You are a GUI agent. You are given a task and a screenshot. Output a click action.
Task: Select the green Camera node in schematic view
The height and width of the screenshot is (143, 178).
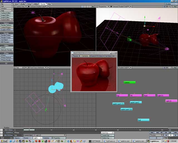coord(130,82)
